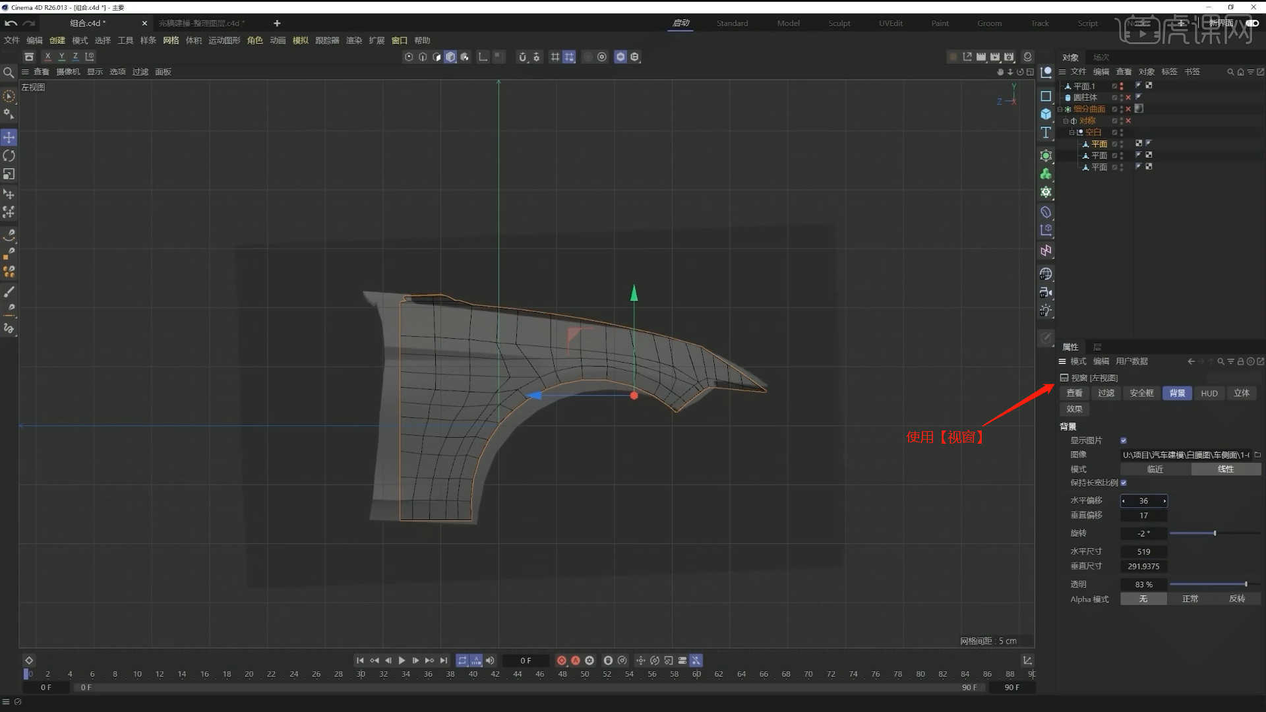Open the deformer icon in right palette
The height and width of the screenshot is (712, 1266).
pos(1046,212)
